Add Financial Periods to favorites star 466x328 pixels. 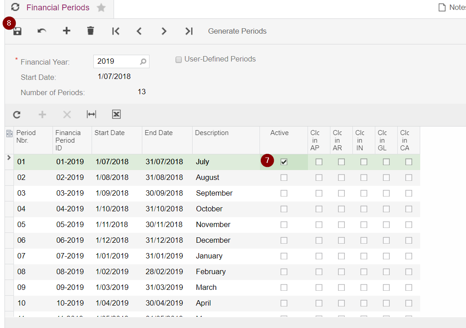[101, 8]
